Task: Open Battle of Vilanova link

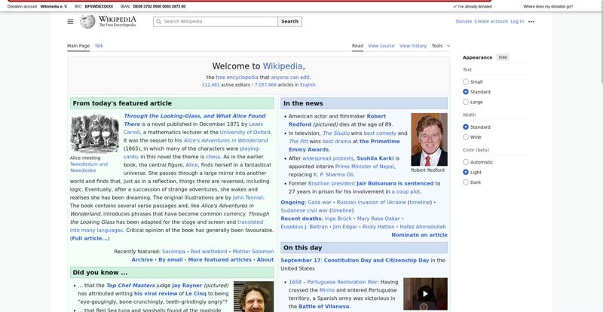Action: tap(324, 307)
